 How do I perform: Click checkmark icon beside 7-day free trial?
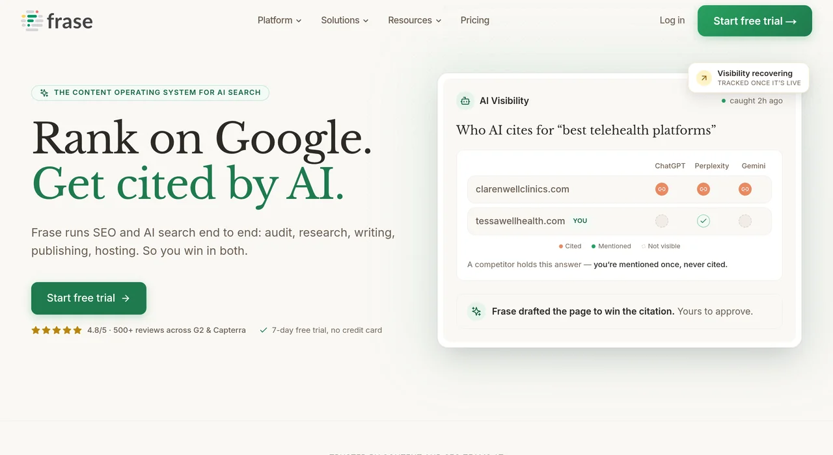tap(264, 330)
